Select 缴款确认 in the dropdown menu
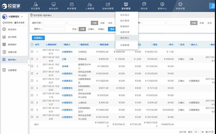The image size is (216, 134). tap(125, 38)
